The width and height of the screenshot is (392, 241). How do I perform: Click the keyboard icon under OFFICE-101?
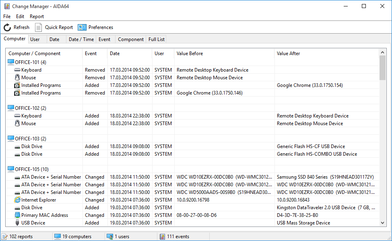[x=17, y=70]
